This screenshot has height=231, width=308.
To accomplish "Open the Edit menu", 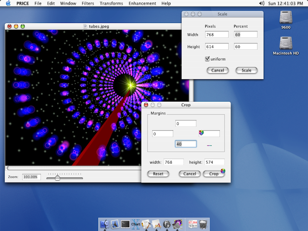I will pyautogui.click(x=51, y=3).
